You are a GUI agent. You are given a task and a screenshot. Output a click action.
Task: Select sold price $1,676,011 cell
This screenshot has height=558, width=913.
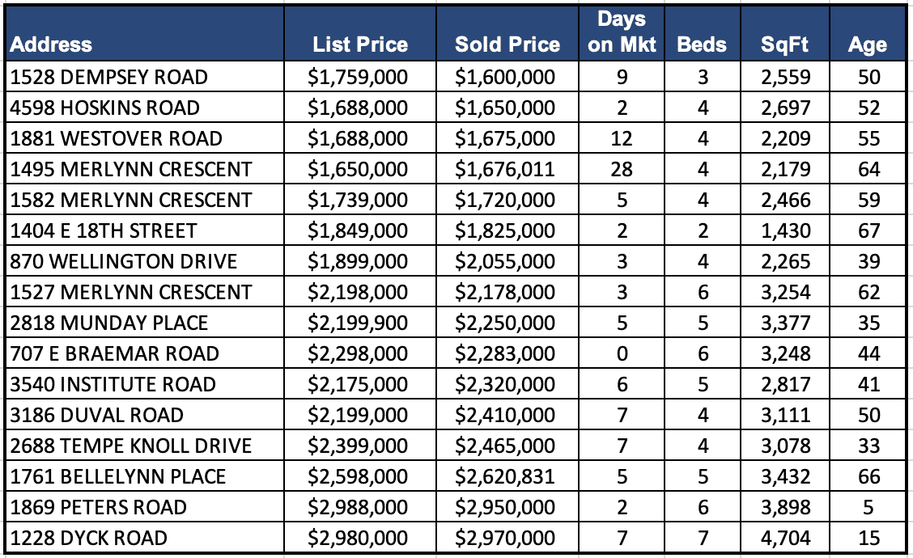[505, 170]
